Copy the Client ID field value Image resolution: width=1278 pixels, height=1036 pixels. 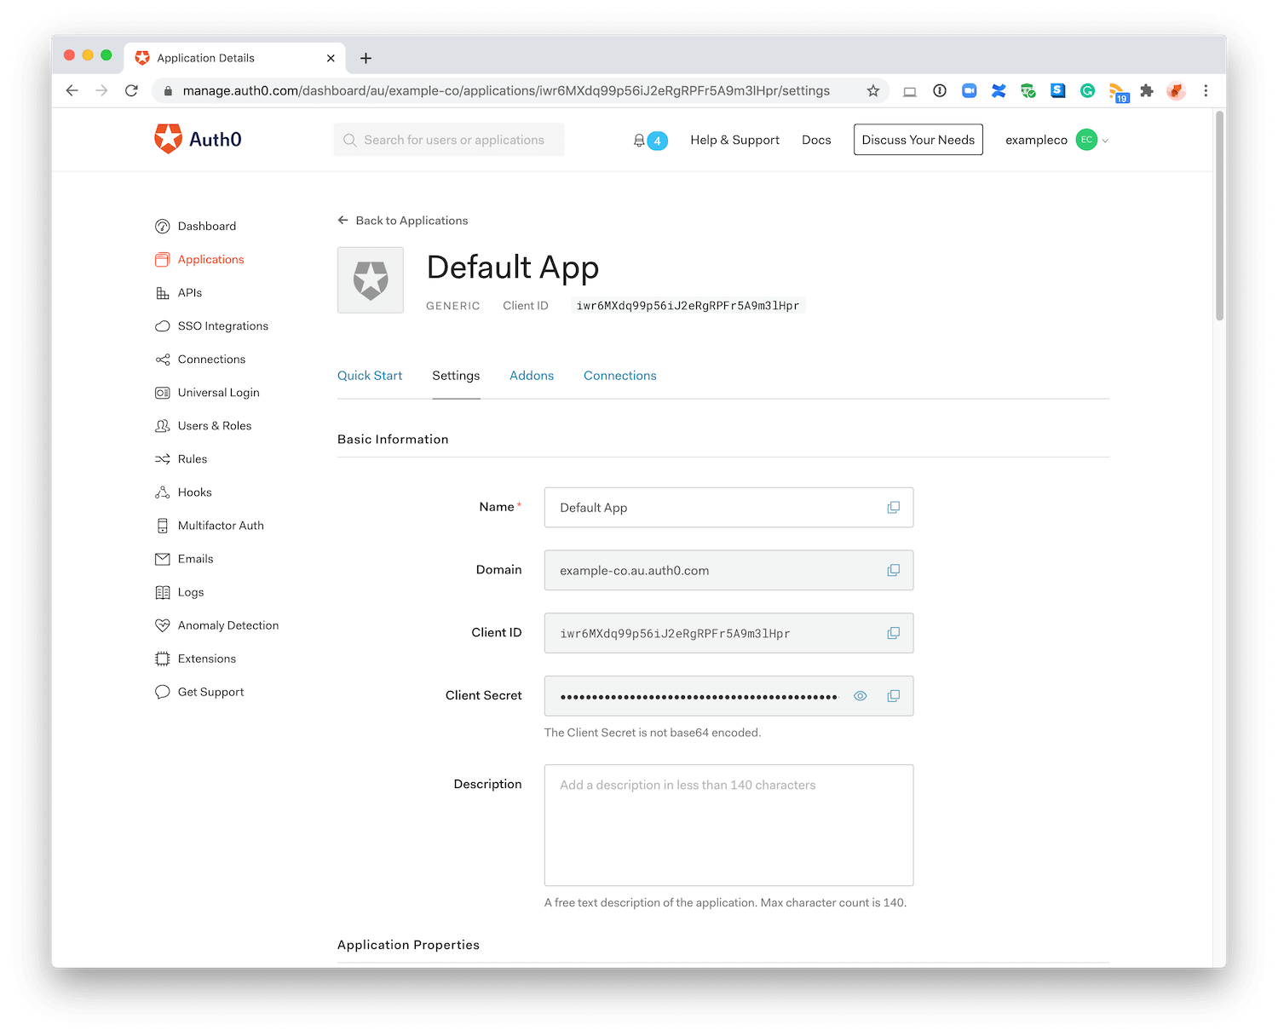pyautogui.click(x=893, y=634)
